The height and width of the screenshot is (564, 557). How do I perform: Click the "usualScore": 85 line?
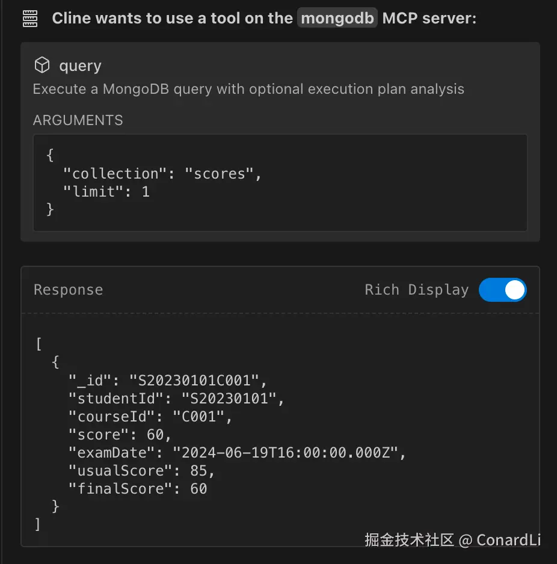coord(141,471)
